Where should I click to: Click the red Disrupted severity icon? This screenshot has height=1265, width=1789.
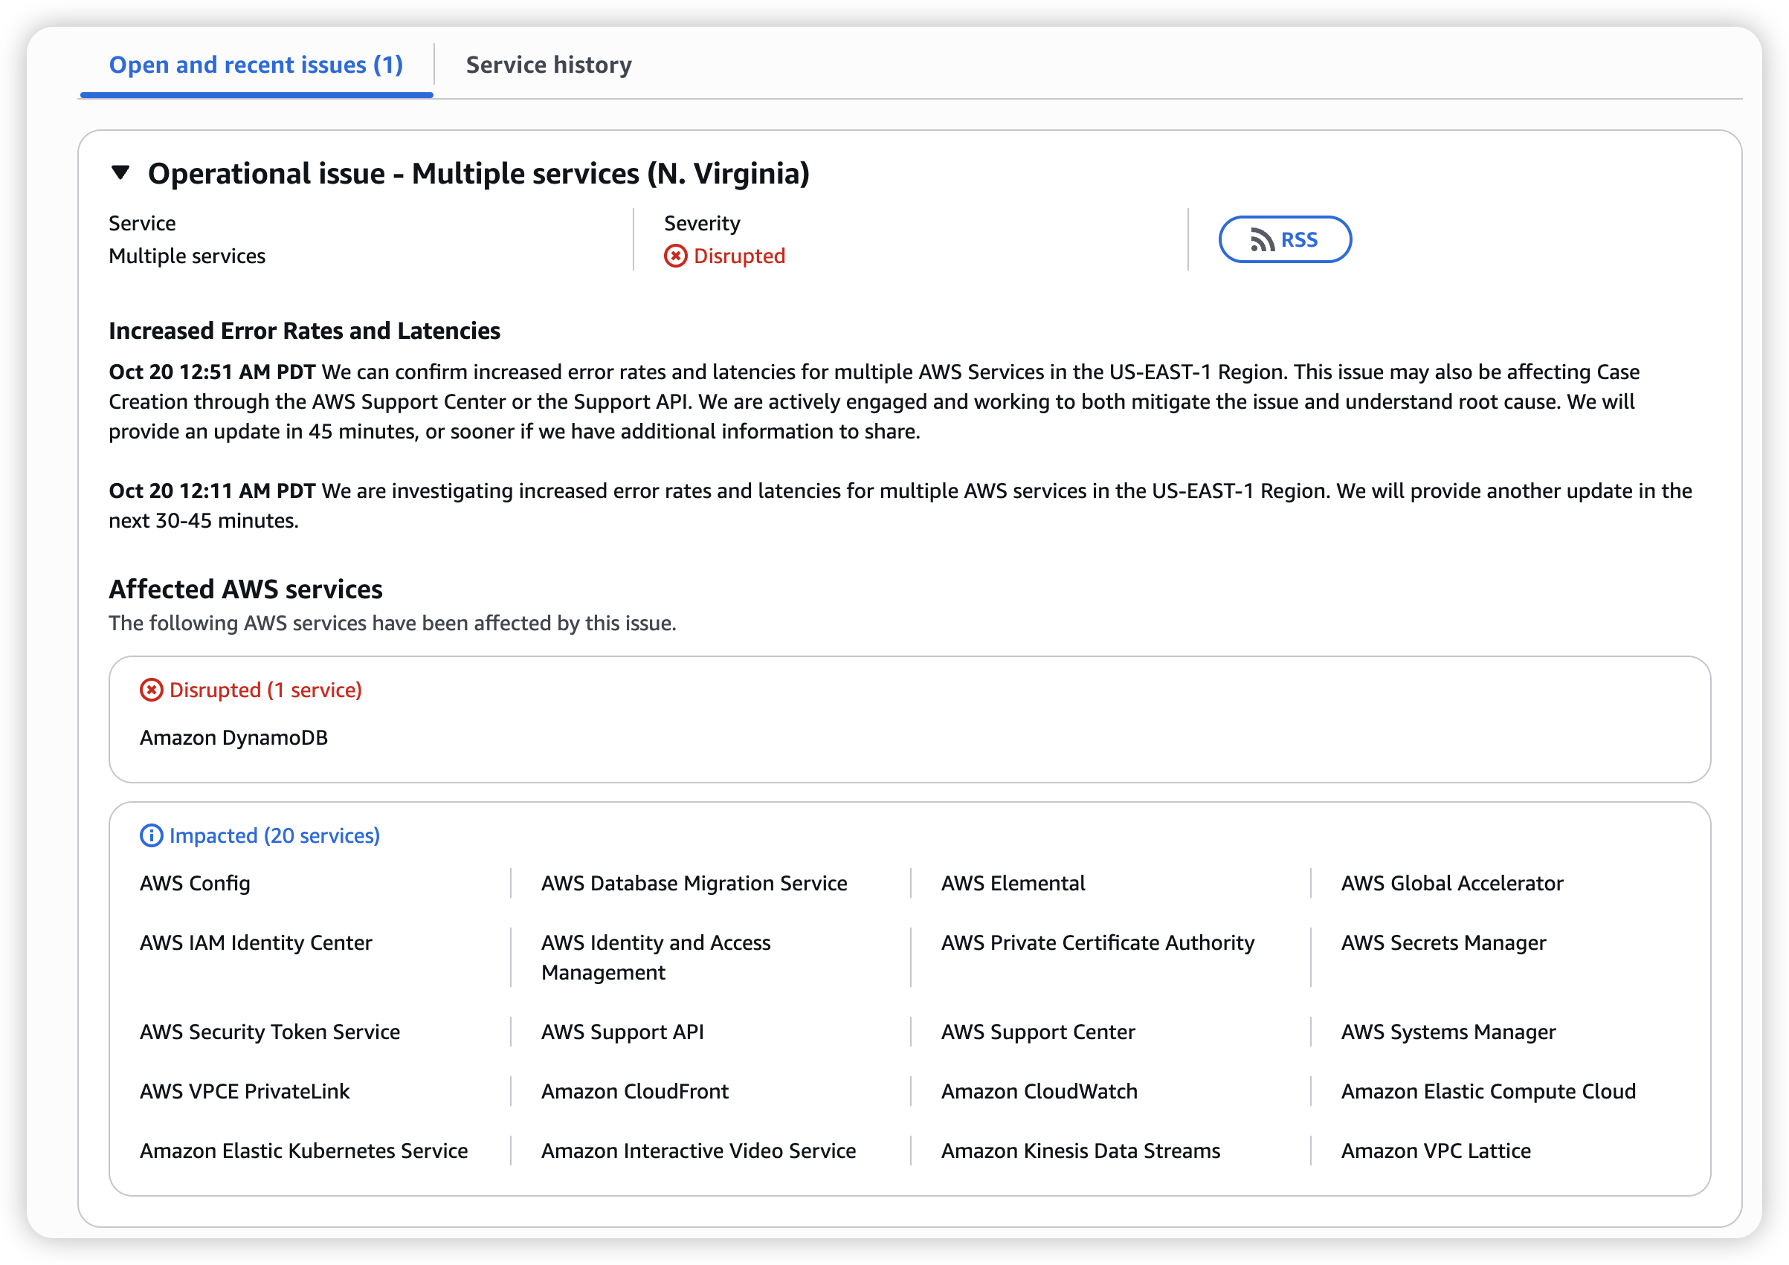click(x=674, y=256)
